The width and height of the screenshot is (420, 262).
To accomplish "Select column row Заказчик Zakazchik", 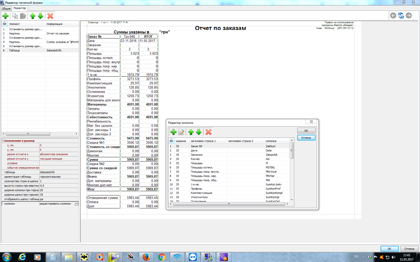I will pyautogui.click(x=229, y=155).
